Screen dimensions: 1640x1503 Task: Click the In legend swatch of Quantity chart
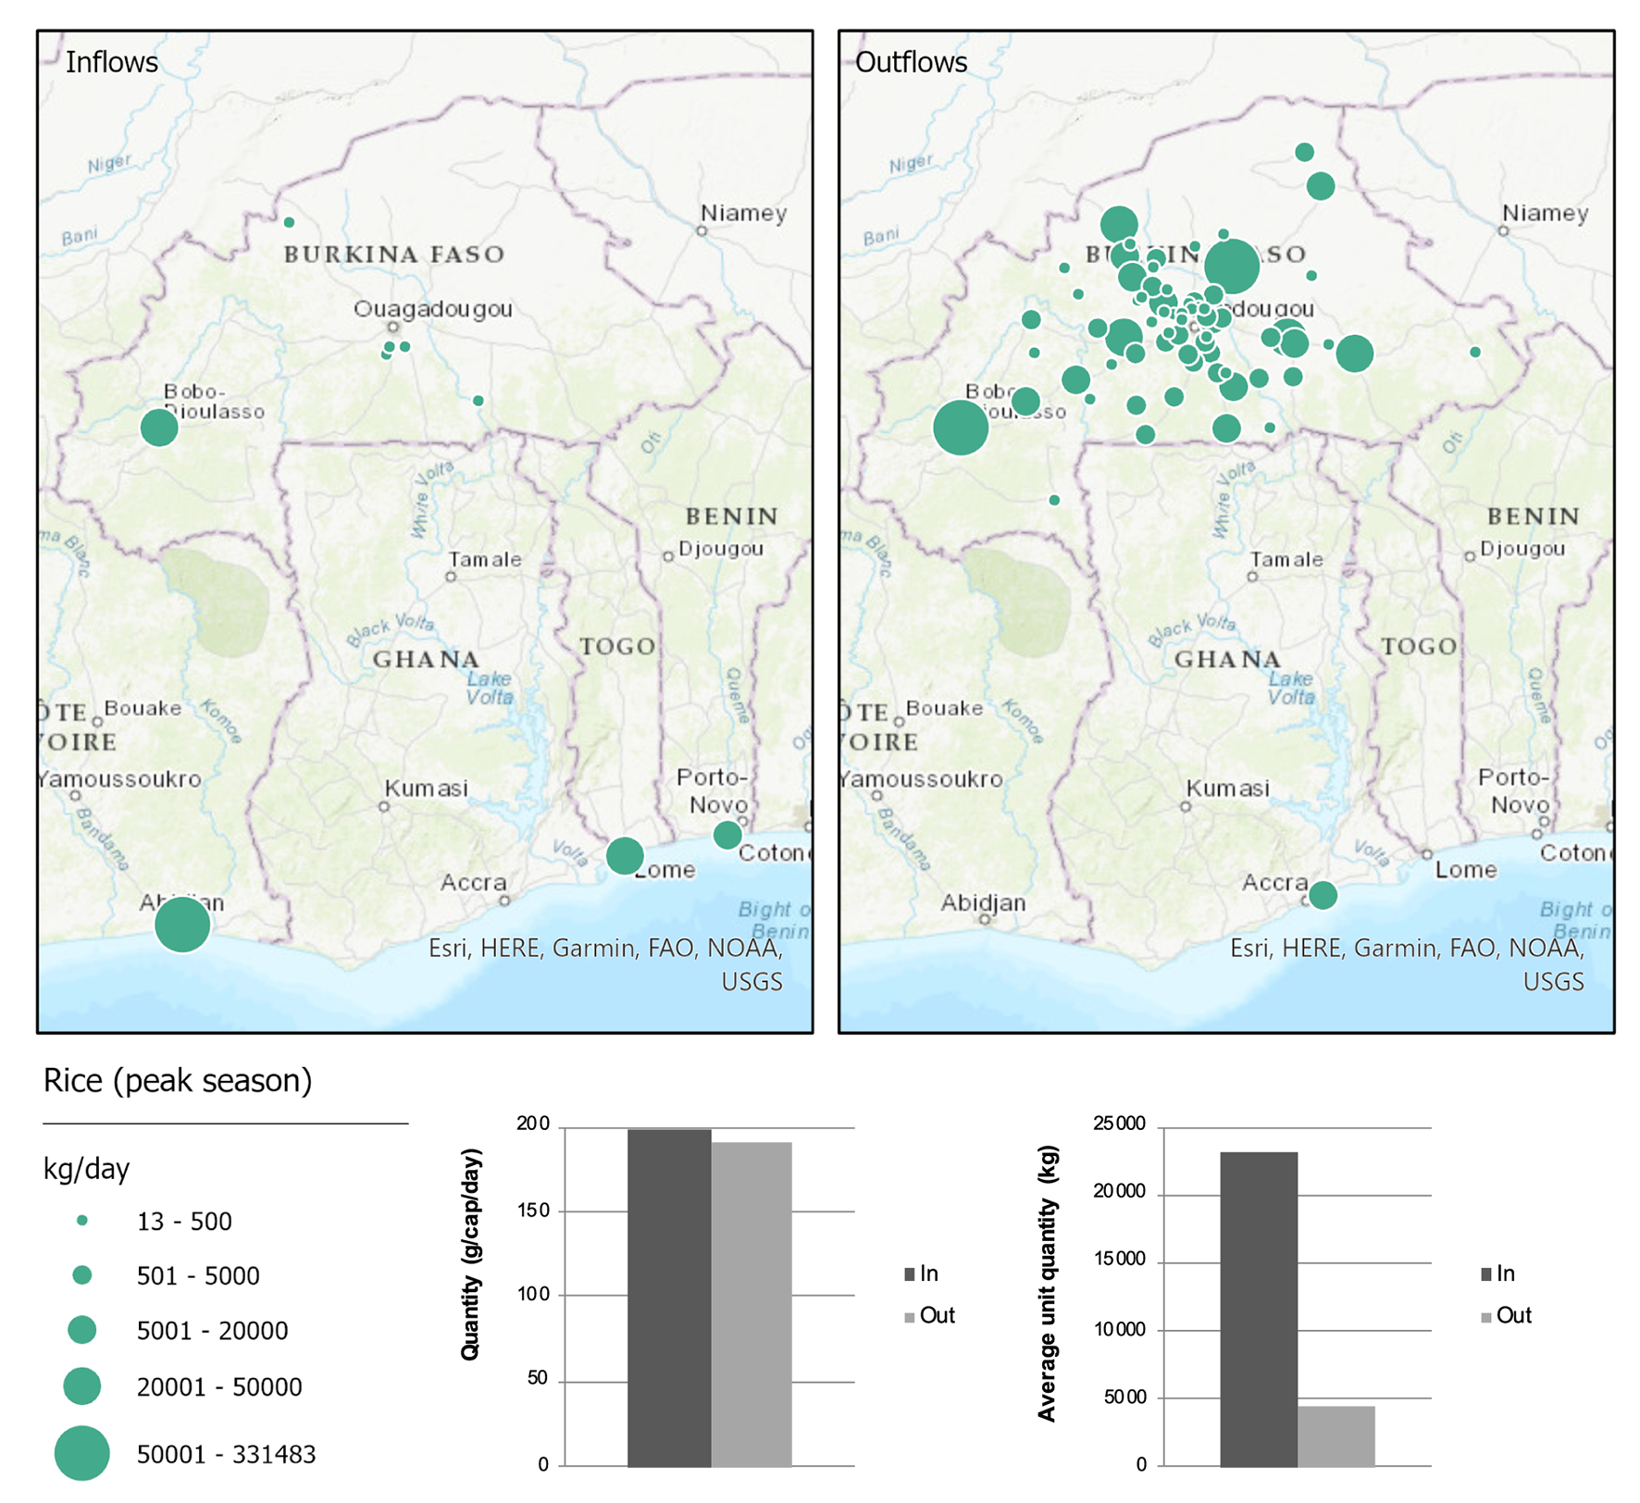point(910,1274)
